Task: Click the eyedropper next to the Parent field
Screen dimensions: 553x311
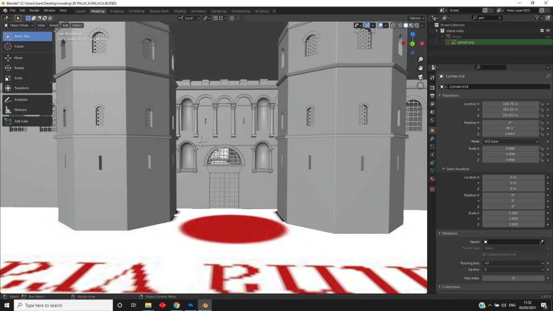Action: point(541,242)
